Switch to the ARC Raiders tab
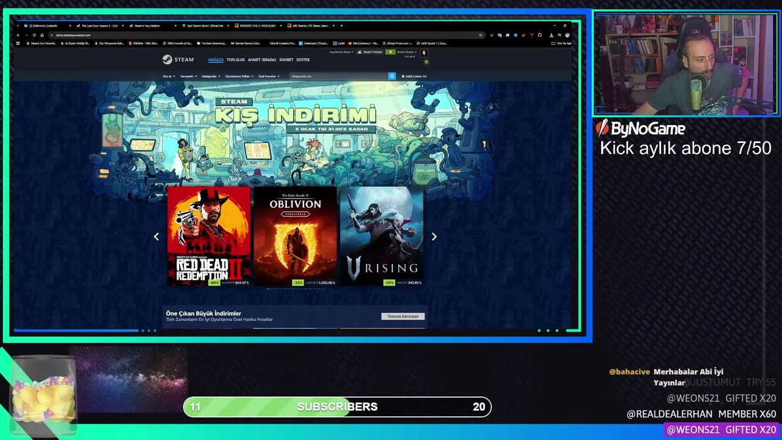 click(311, 26)
